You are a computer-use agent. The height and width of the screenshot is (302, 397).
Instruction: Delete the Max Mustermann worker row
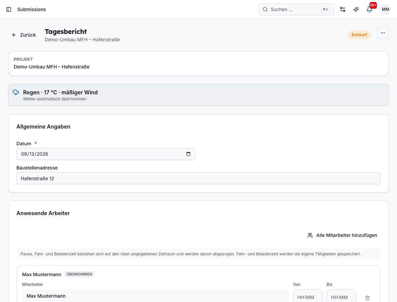click(367, 298)
